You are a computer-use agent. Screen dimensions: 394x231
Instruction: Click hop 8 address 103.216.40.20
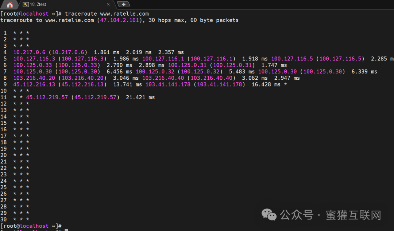[x=34, y=78]
